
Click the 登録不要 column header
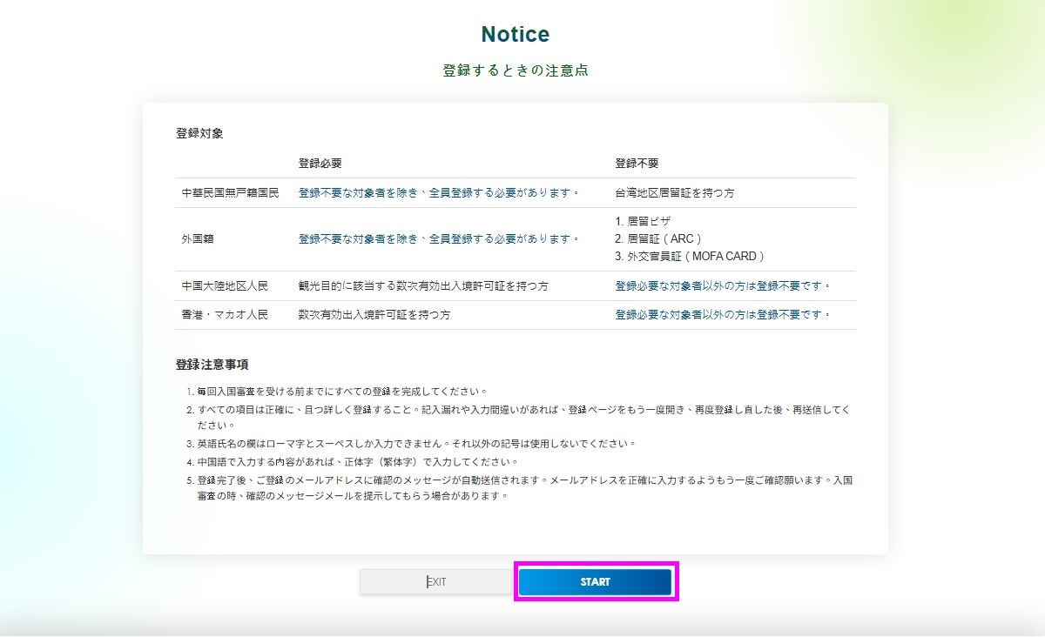coord(637,163)
